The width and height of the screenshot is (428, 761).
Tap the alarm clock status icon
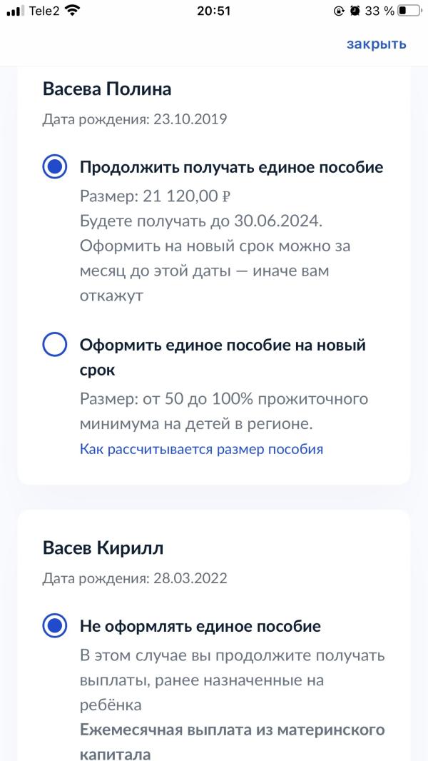(x=355, y=11)
